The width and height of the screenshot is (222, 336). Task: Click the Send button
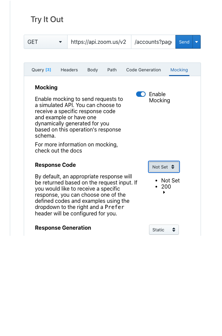pos(184,41)
